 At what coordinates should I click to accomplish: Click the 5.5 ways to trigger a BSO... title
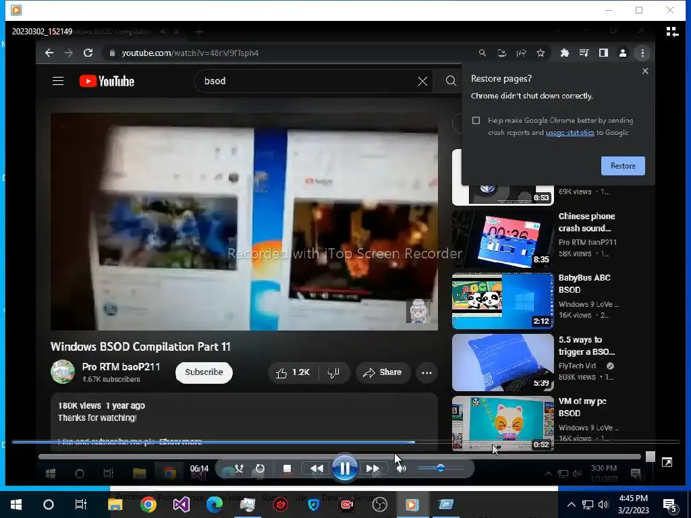(586, 346)
